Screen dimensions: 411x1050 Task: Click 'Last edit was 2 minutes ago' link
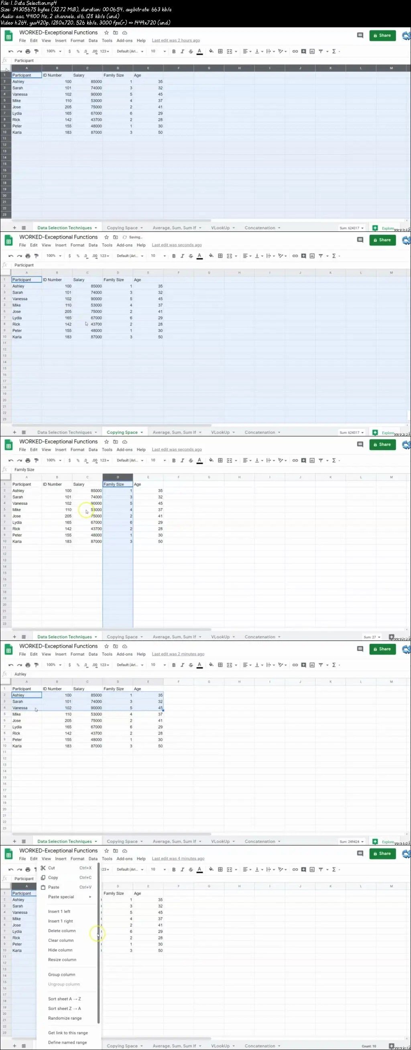click(x=178, y=654)
